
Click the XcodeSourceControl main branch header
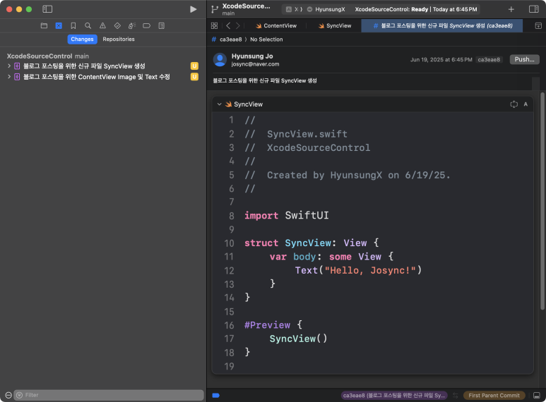[x=48, y=56]
